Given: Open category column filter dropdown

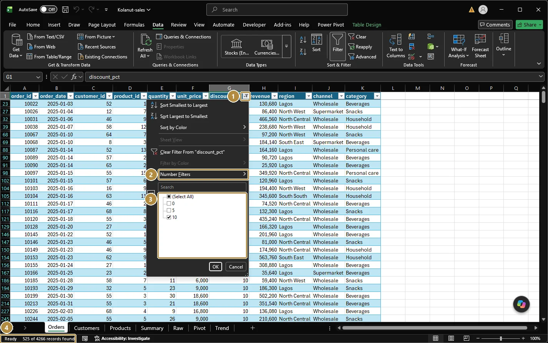Looking at the screenshot, I should coord(377,96).
